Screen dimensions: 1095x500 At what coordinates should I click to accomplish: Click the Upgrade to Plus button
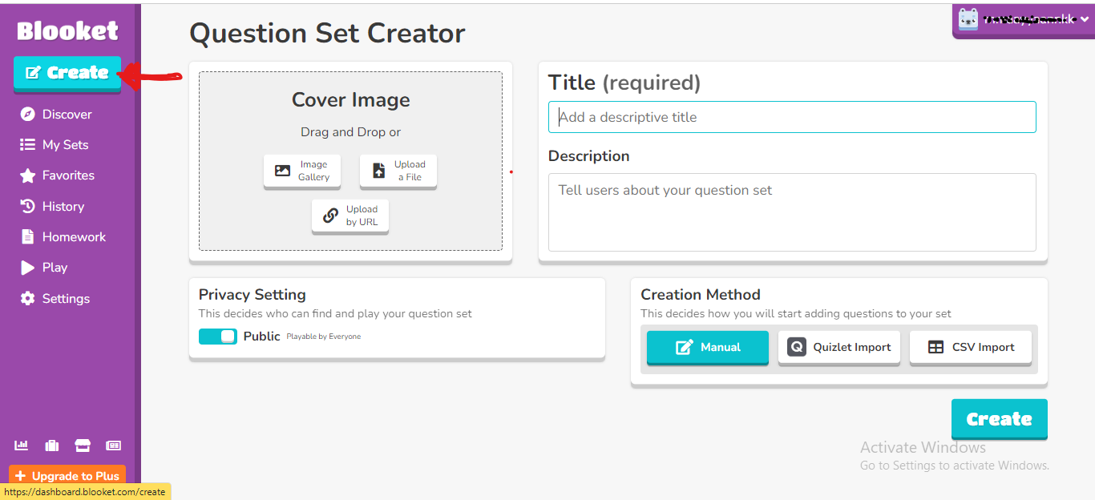pyautogui.click(x=67, y=476)
